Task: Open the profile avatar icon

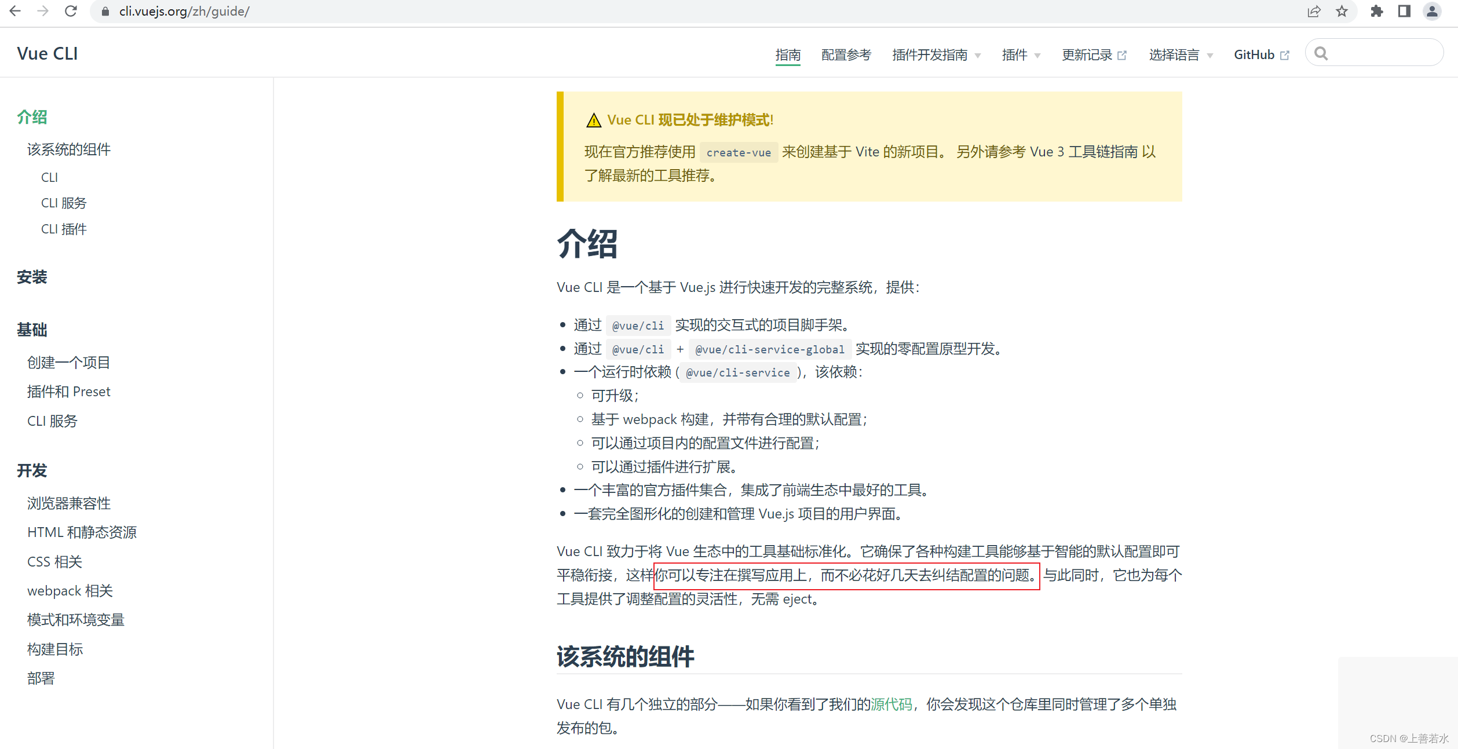Action: click(x=1432, y=11)
